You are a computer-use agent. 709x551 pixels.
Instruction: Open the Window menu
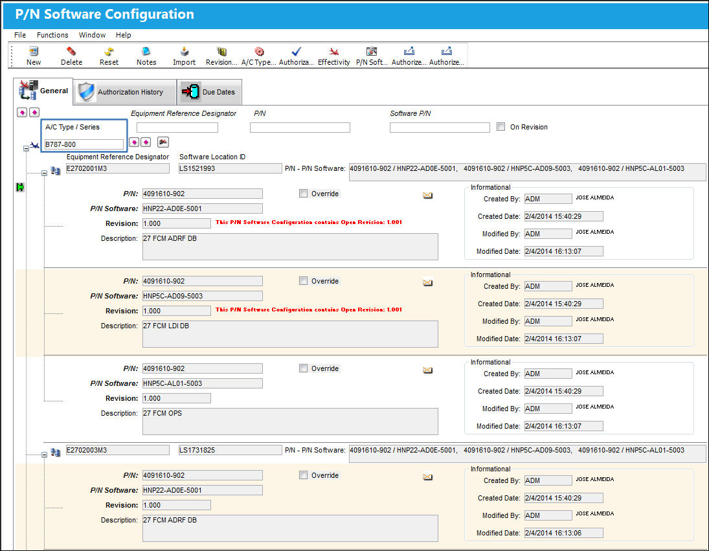(92, 35)
